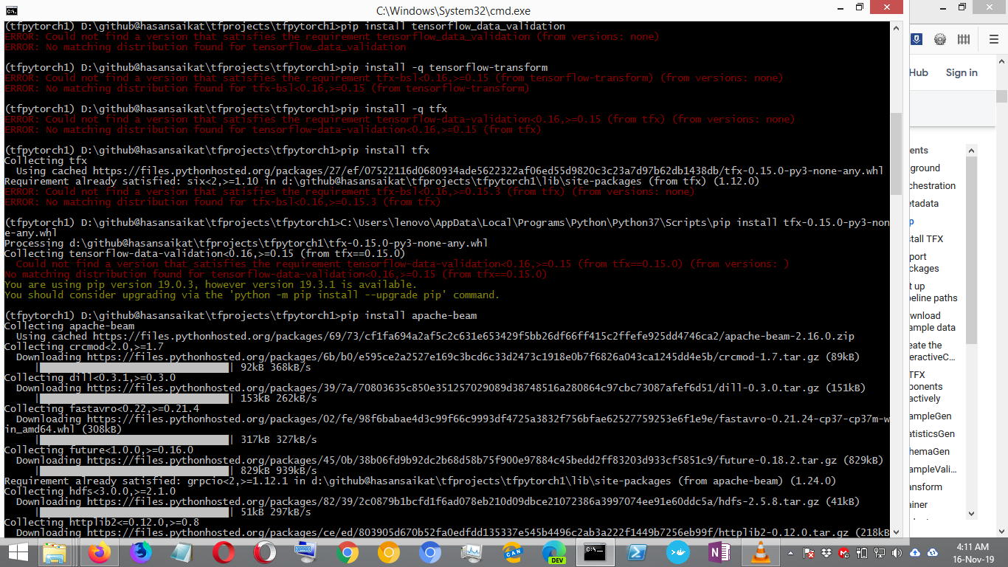1008x567 pixels.
Task: Click the fence-shaped extension icon in the browser toolbar
Action: pyautogui.click(x=964, y=40)
